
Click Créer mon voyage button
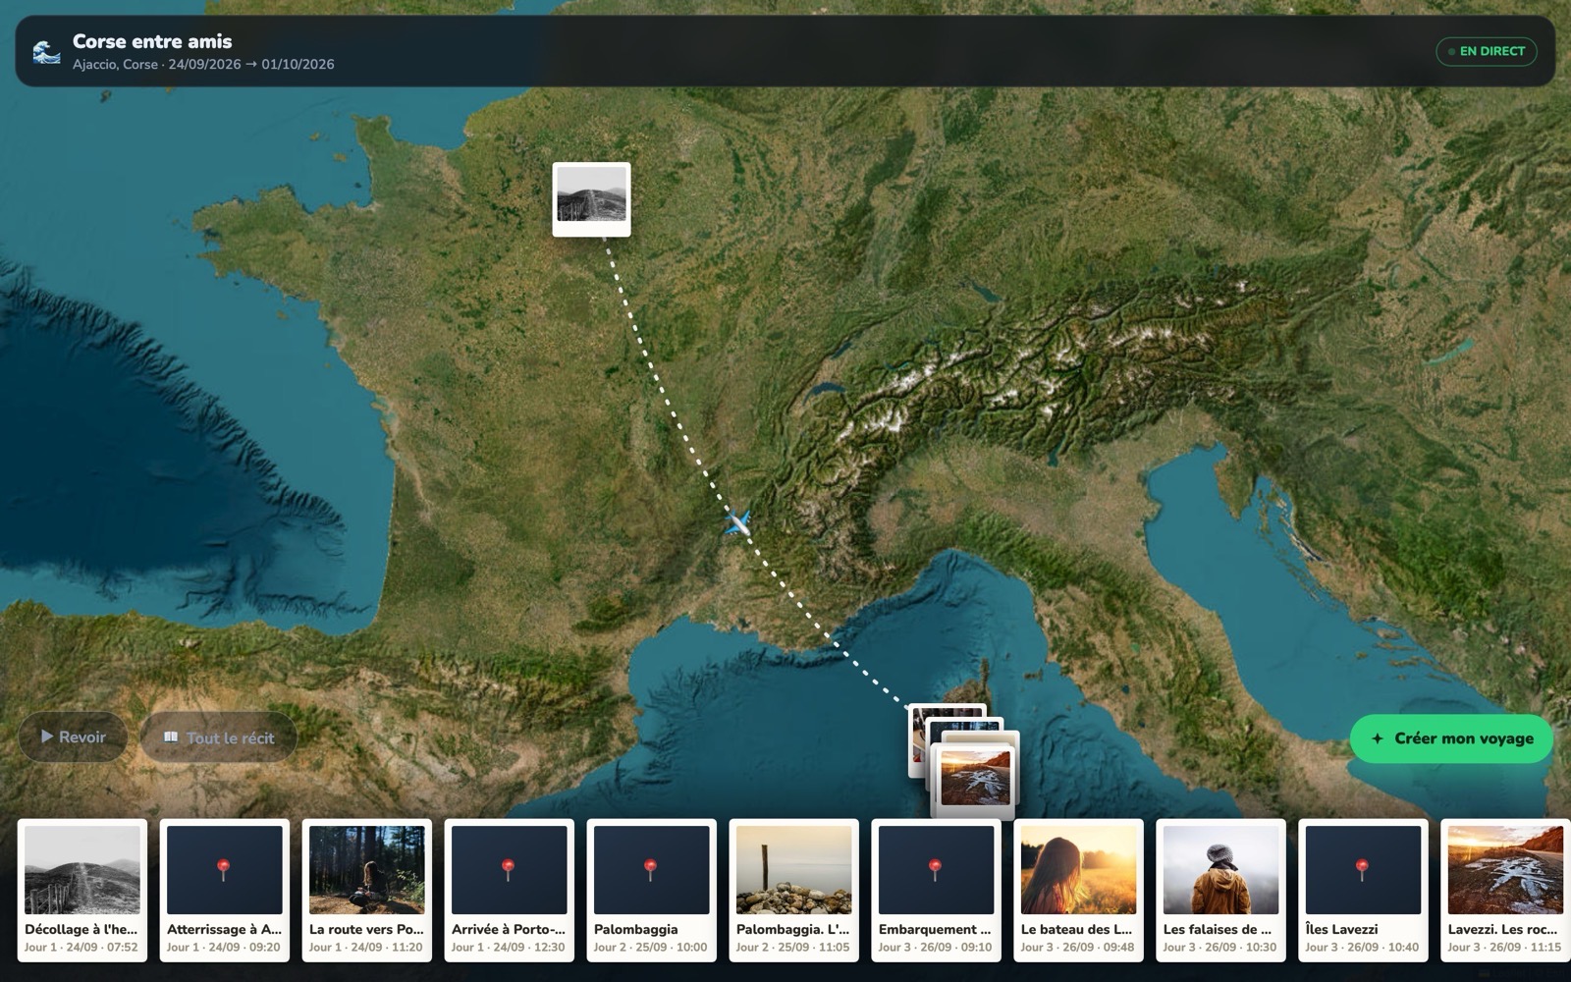1451,738
